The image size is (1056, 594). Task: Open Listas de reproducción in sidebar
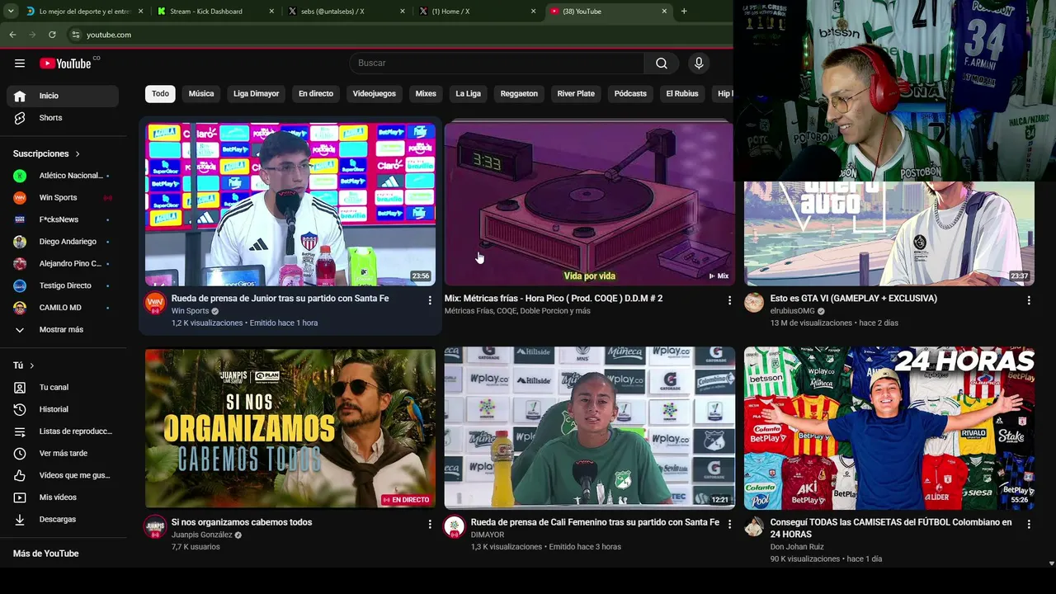[63, 431]
